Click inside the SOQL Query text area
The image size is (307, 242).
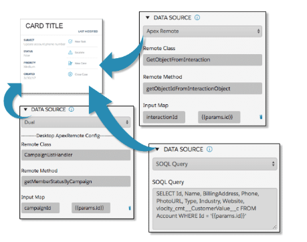tap(215, 209)
